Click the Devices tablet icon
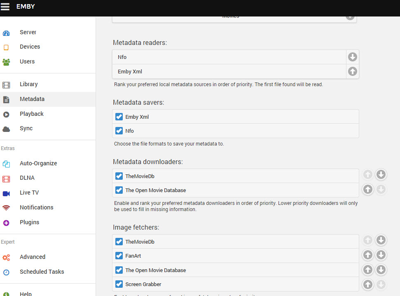Screen dimensions: 400x296 pos(6,47)
